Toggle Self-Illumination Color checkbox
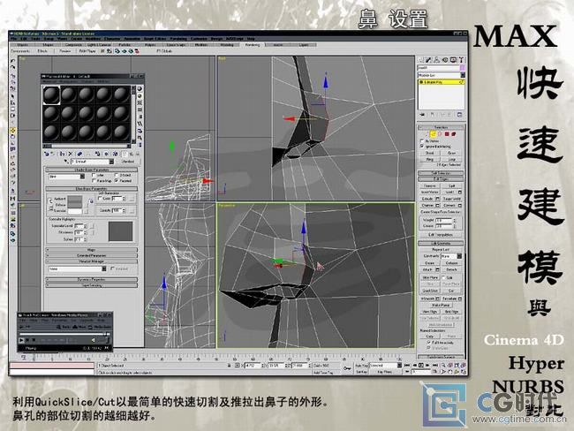The width and height of the screenshot is (574, 431). (x=100, y=198)
